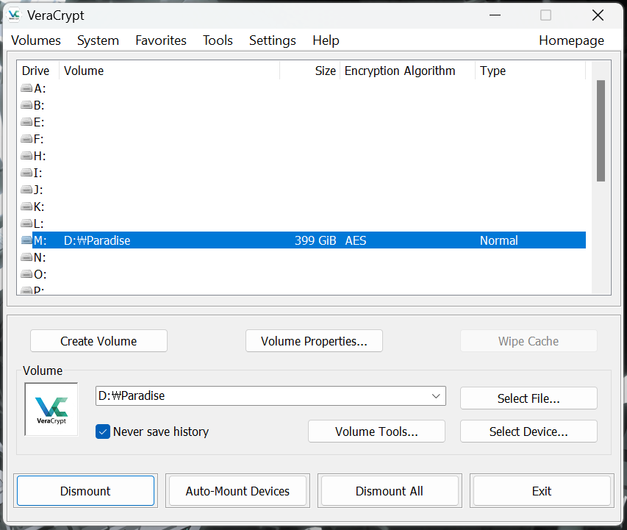Click the Size column header
627x530 pixels.
click(x=310, y=71)
